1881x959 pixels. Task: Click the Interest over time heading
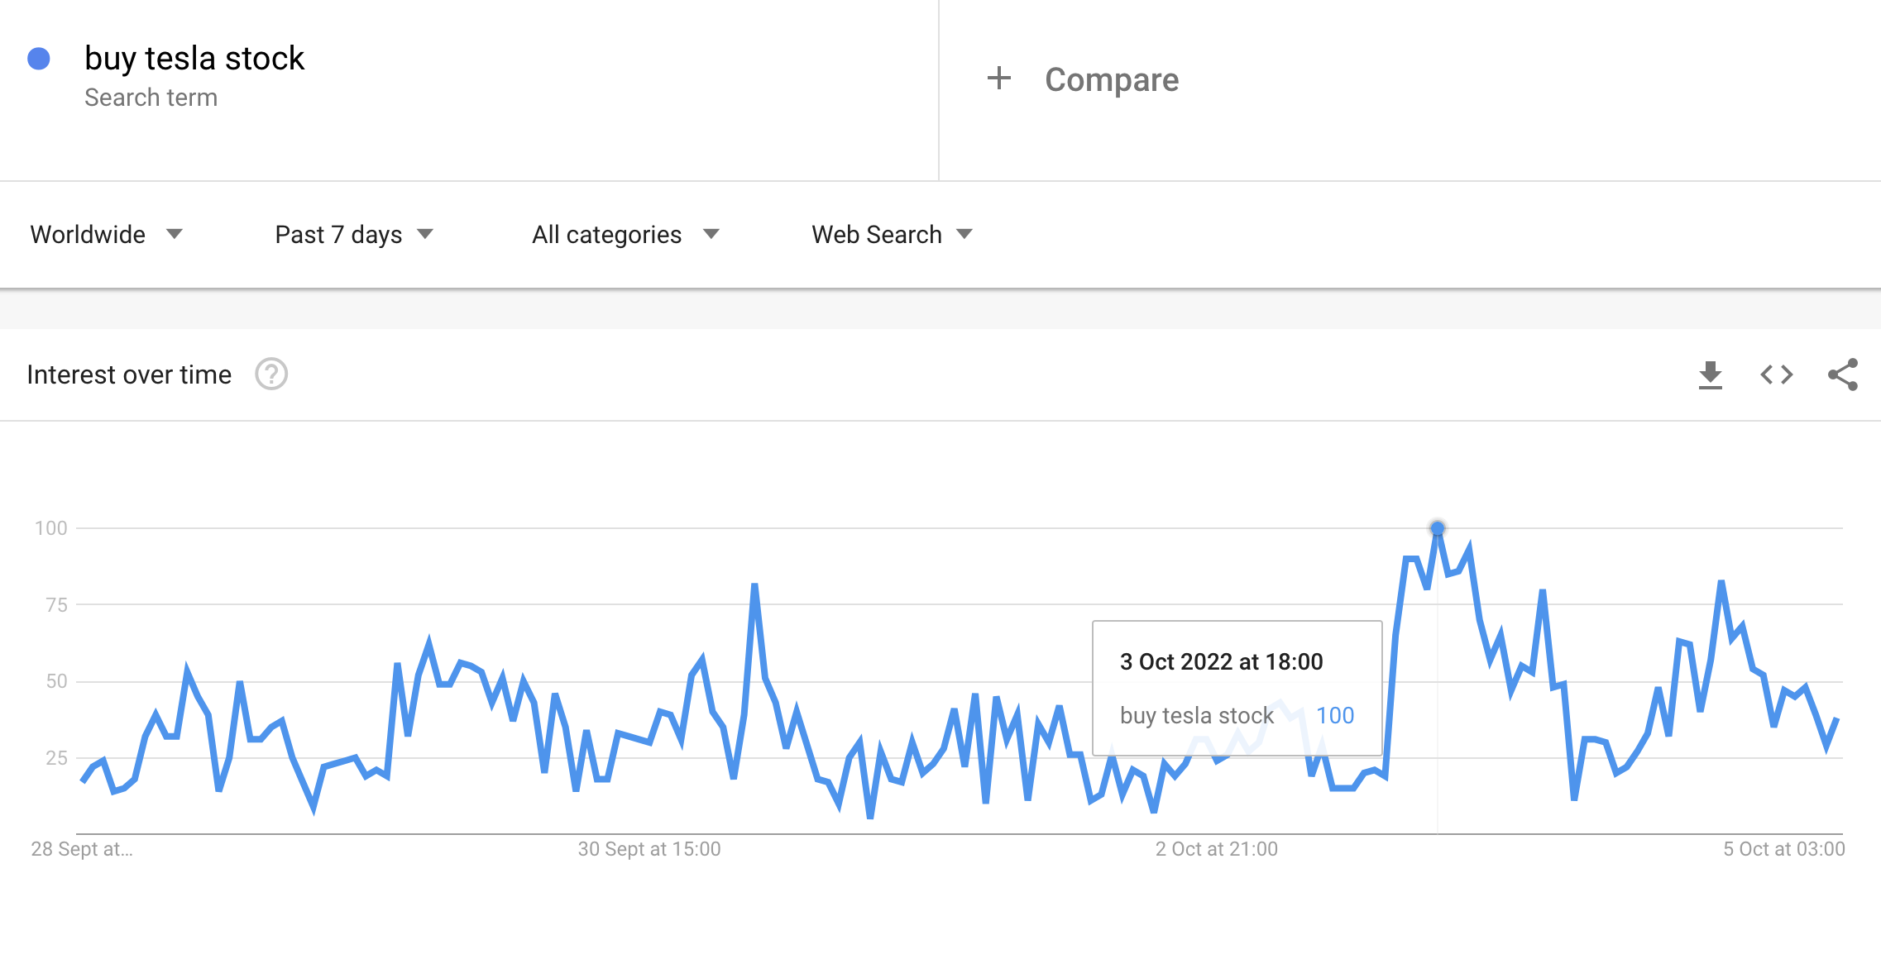[129, 375]
